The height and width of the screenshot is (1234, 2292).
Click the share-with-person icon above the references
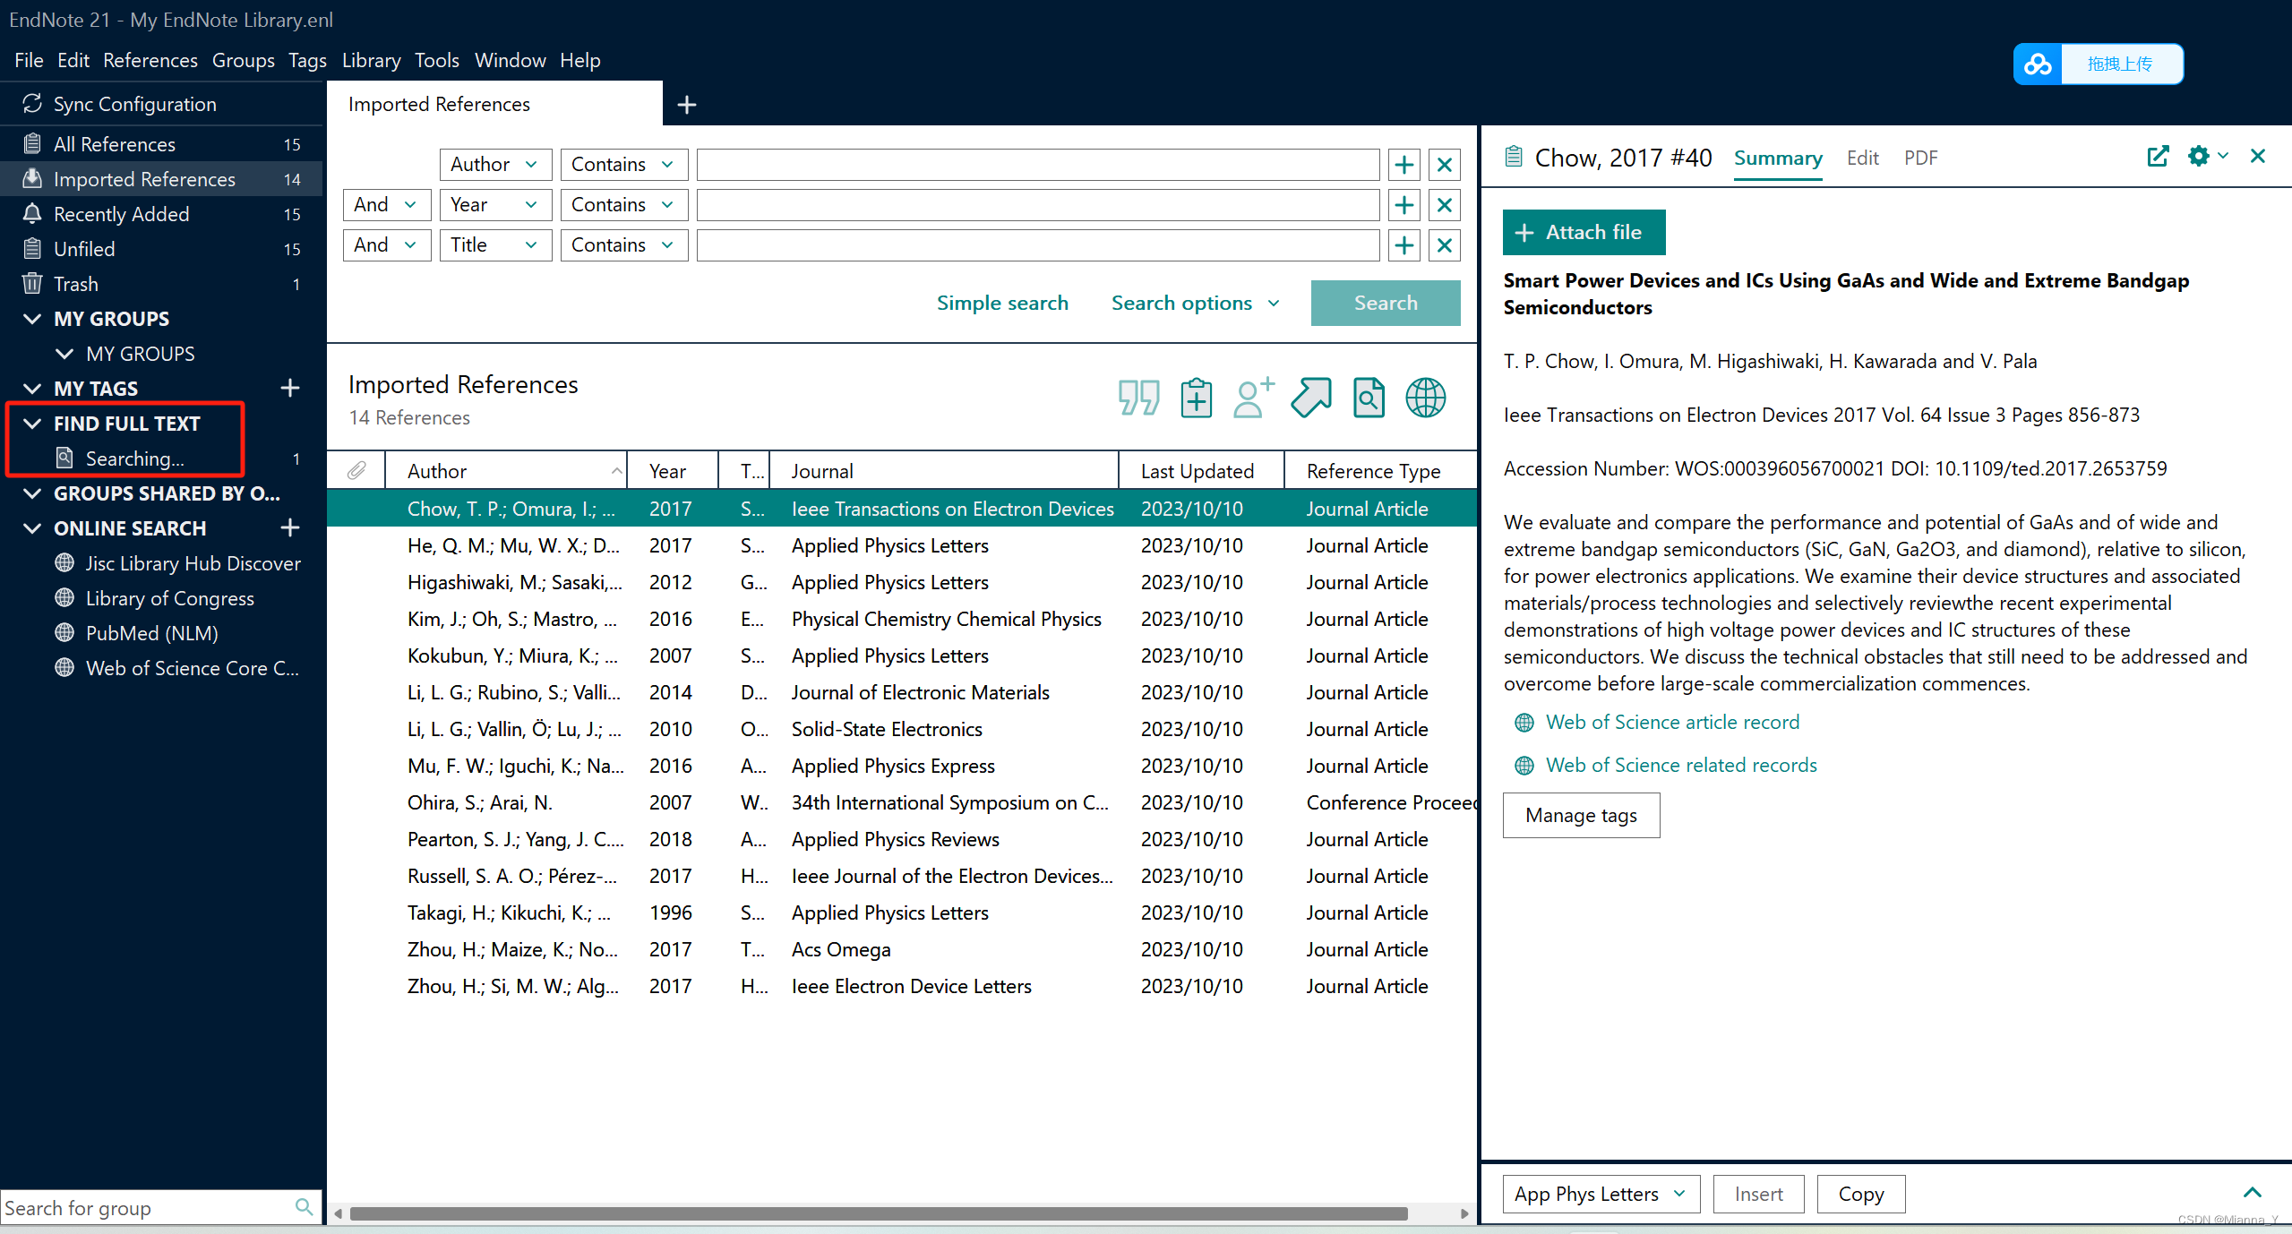click(1252, 398)
